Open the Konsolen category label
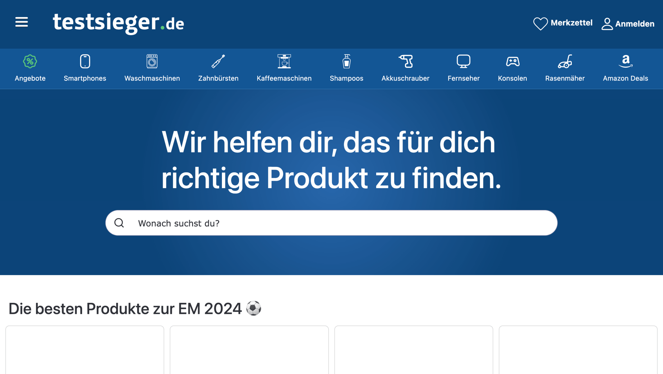663x374 pixels. click(512, 78)
